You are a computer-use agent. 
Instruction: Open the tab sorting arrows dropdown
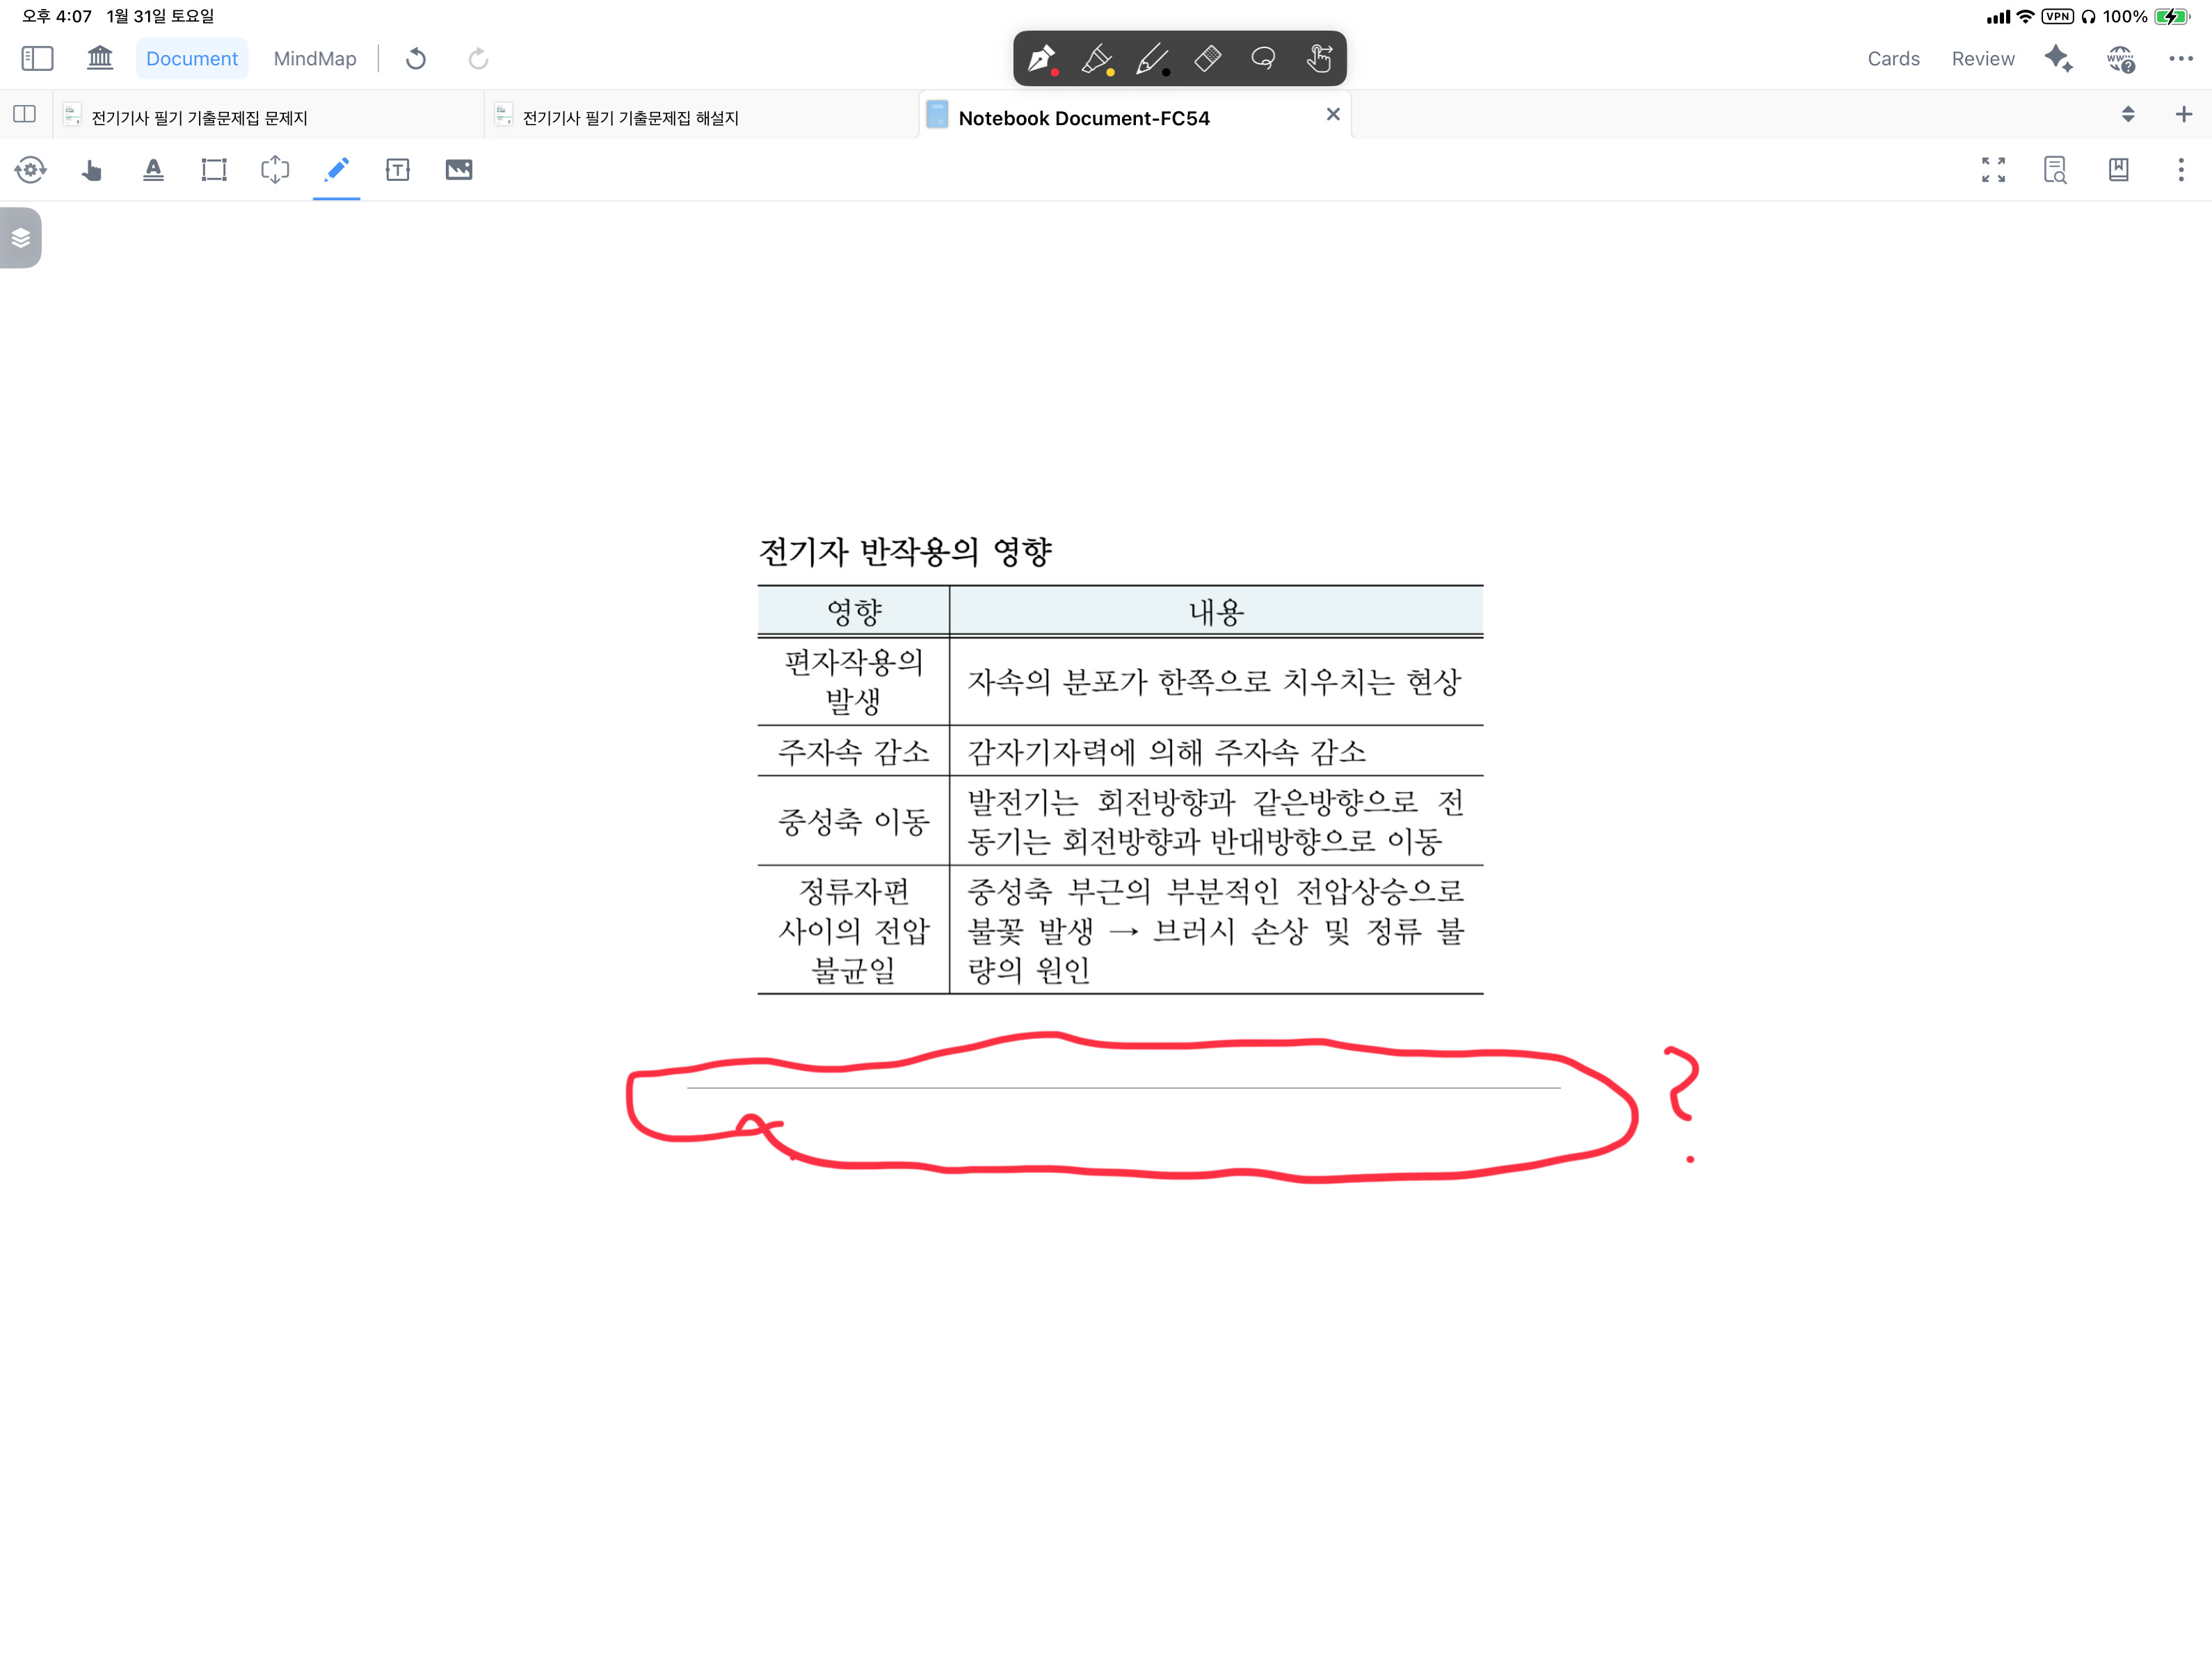2127,115
